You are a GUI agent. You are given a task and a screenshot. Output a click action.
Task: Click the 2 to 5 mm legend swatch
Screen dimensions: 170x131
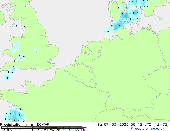coord(23,128)
